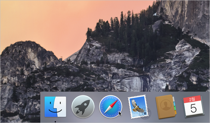Image resolution: width=210 pixels, height=123 pixels.
Task: Open Safari compass icon in Dock
Action: click(x=111, y=107)
